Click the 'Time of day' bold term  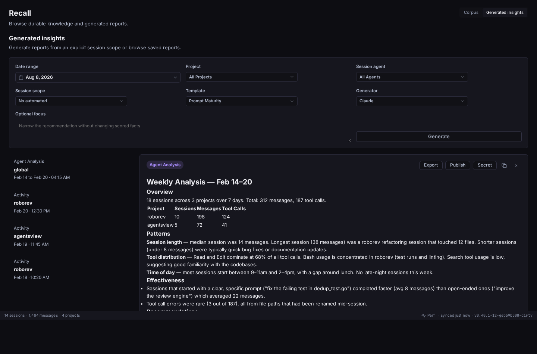tap(160, 272)
